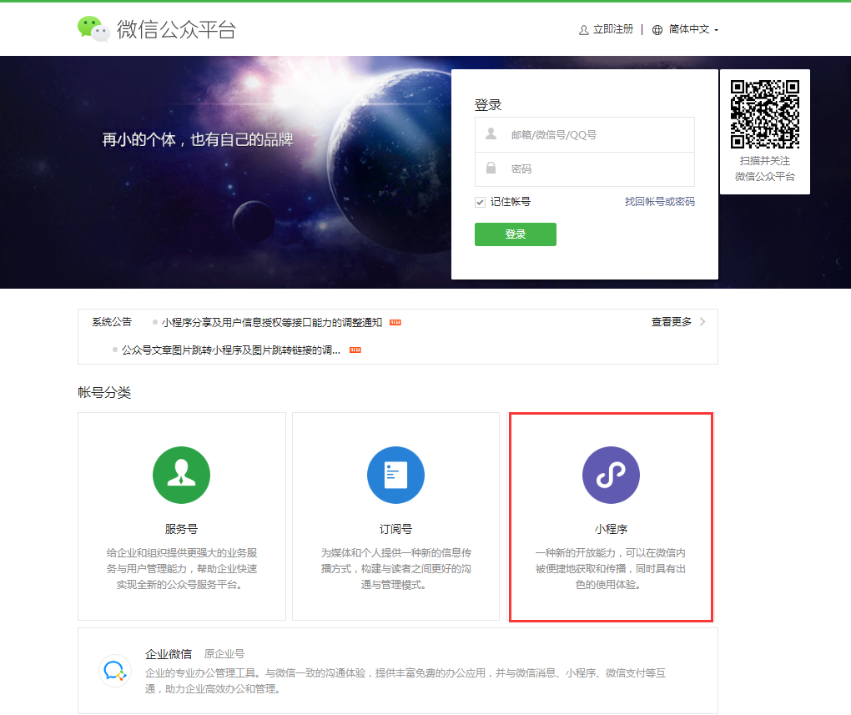Screen dimensions: 851x715
Task: Click the green 服务号 account icon
Action: (181, 475)
